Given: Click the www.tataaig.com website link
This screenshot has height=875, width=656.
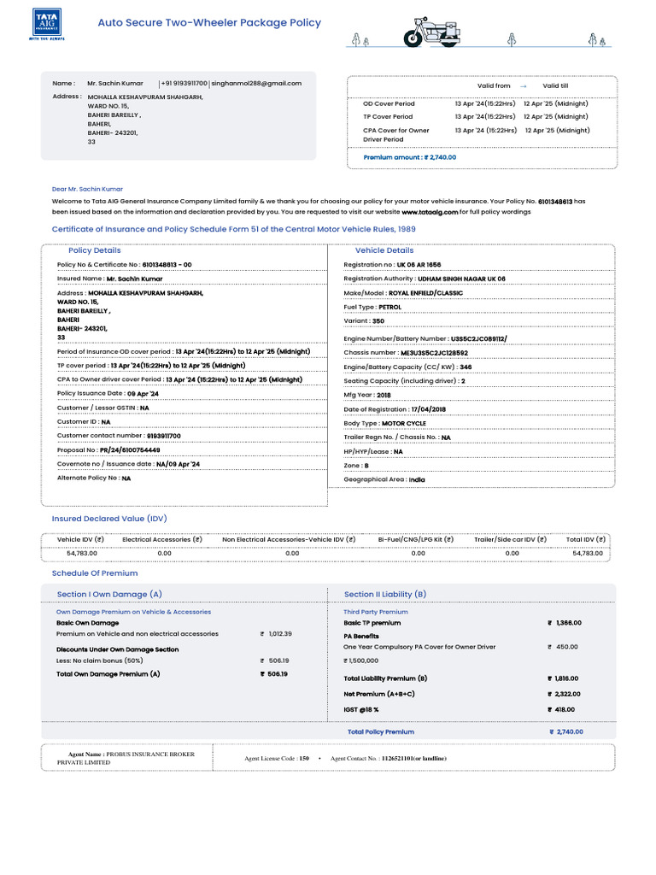Looking at the screenshot, I should pos(430,212).
